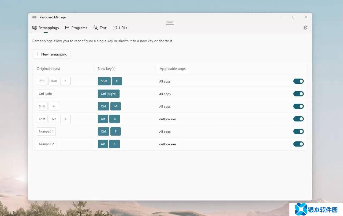Toggle off the Numpad 2 remapping
The width and height of the screenshot is (343, 216).
click(x=298, y=144)
